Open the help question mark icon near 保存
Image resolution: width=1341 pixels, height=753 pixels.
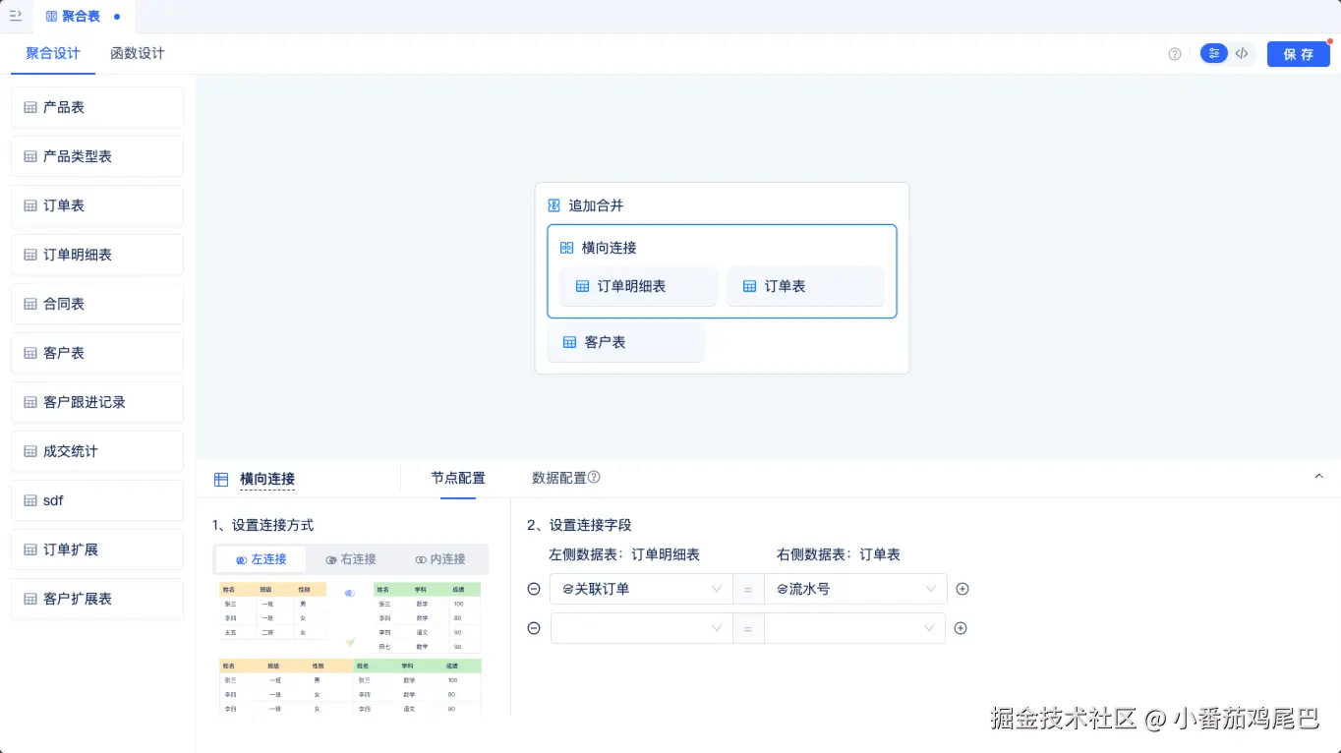[1174, 54]
